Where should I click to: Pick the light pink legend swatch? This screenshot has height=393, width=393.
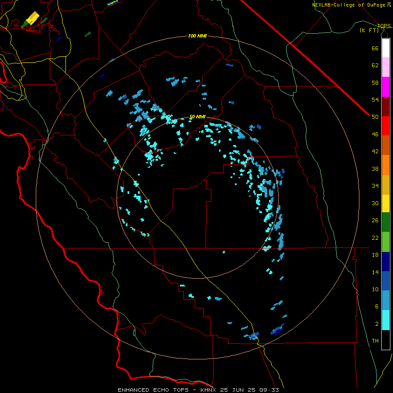click(386, 67)
